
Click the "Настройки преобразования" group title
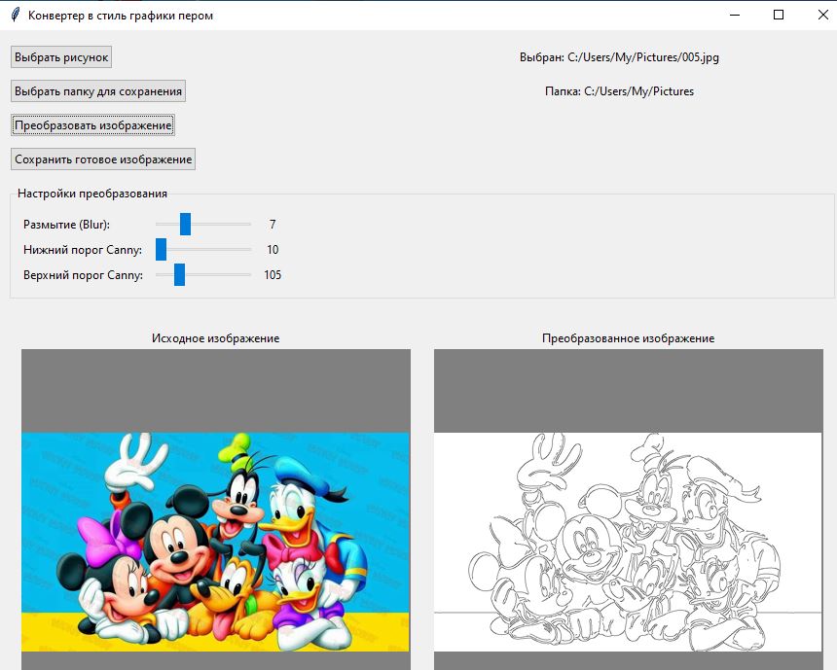point(92,194)
